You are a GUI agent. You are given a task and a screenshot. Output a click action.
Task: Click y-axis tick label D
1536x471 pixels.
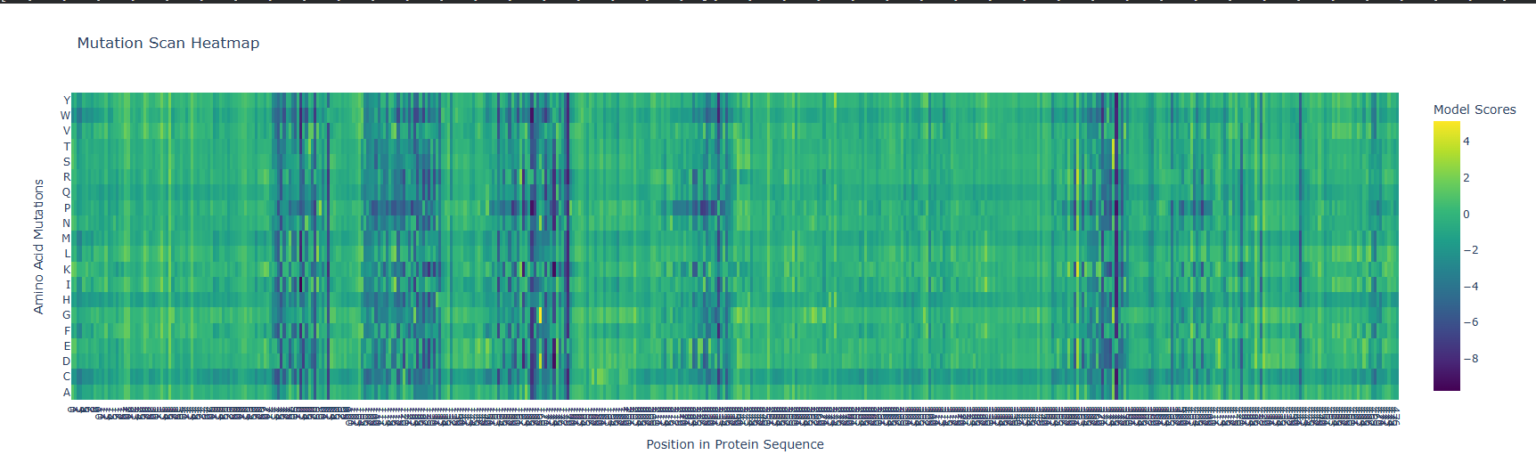[66, 361]
